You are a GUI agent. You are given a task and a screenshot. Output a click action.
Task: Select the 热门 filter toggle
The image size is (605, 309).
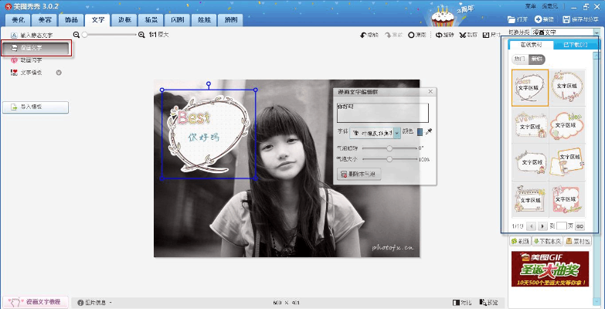518,59
